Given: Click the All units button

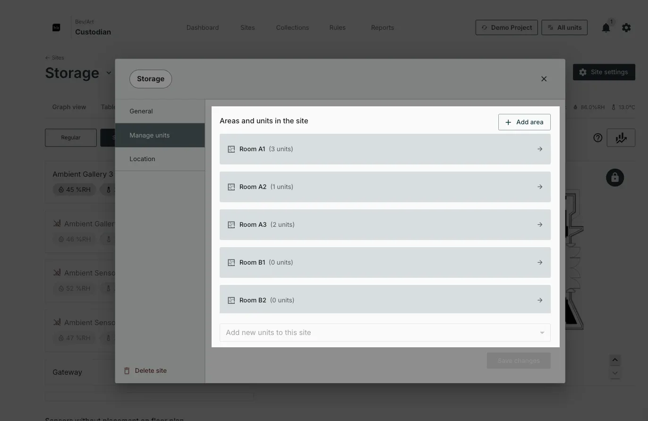Looking at the screenshot, I should pyautogui.click(x=564, y=27).
